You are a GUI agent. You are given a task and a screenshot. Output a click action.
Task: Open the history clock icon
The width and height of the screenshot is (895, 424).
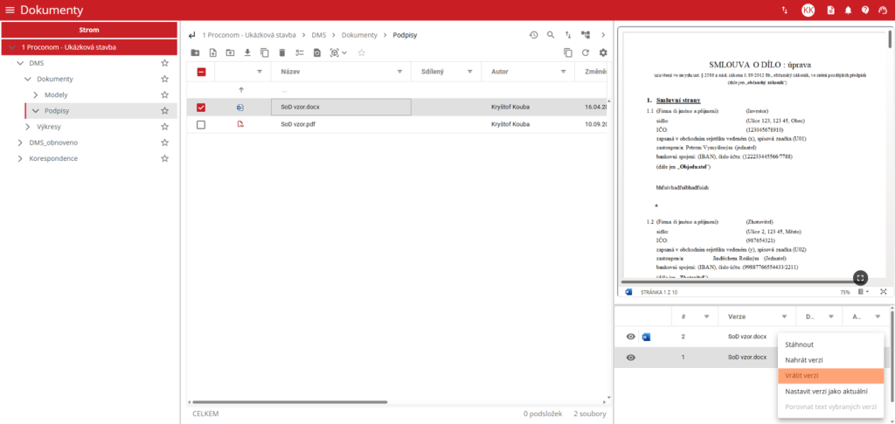[533, 35]
